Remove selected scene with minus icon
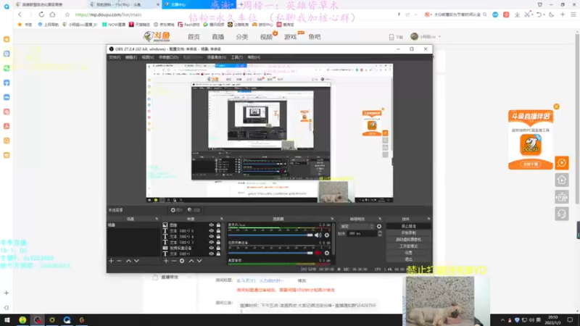 click(x=119, y=261)
